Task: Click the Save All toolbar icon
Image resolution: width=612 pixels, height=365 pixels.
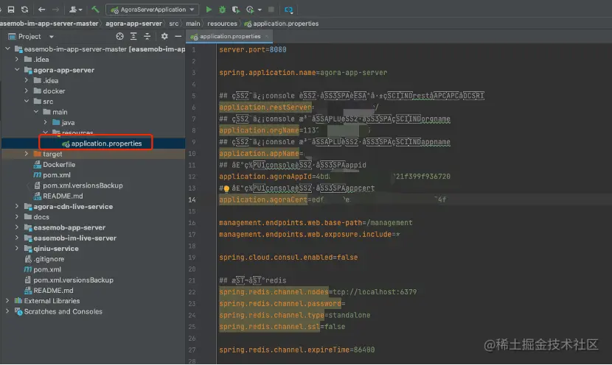Action: pyautogui.click(x=11, y=10)
